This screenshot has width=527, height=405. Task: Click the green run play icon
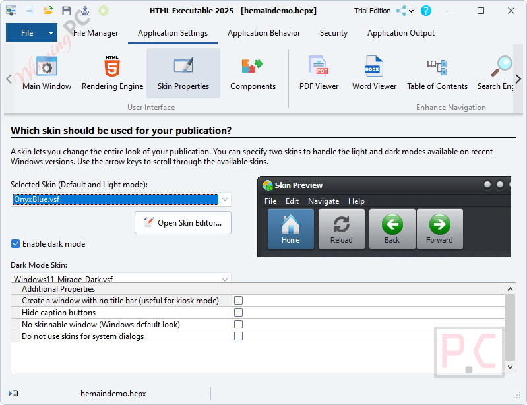click(104, 11)
